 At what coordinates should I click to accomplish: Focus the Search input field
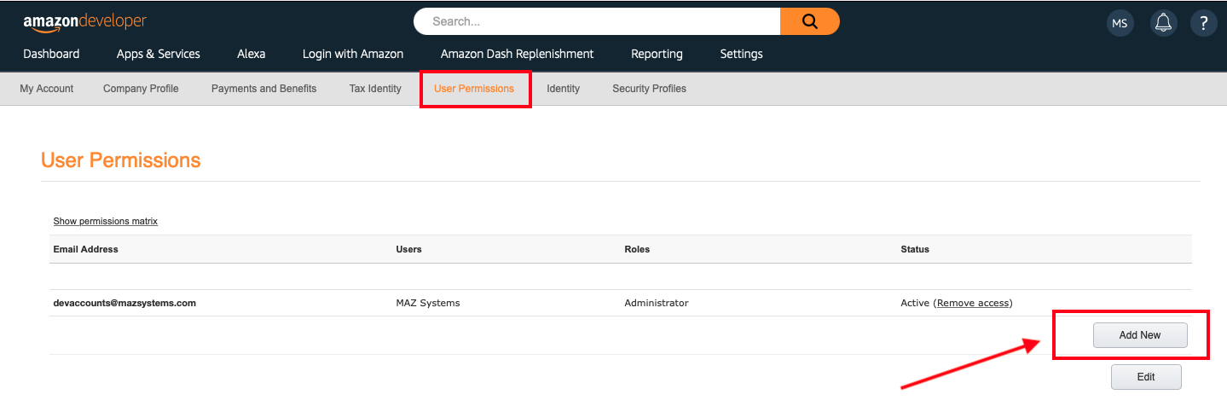click(x=597, y=21)
